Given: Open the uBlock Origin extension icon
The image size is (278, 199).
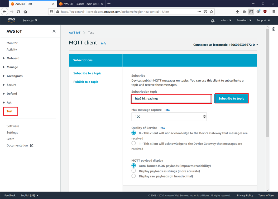Looking at the screenshot, I should [x=265, y=12].
